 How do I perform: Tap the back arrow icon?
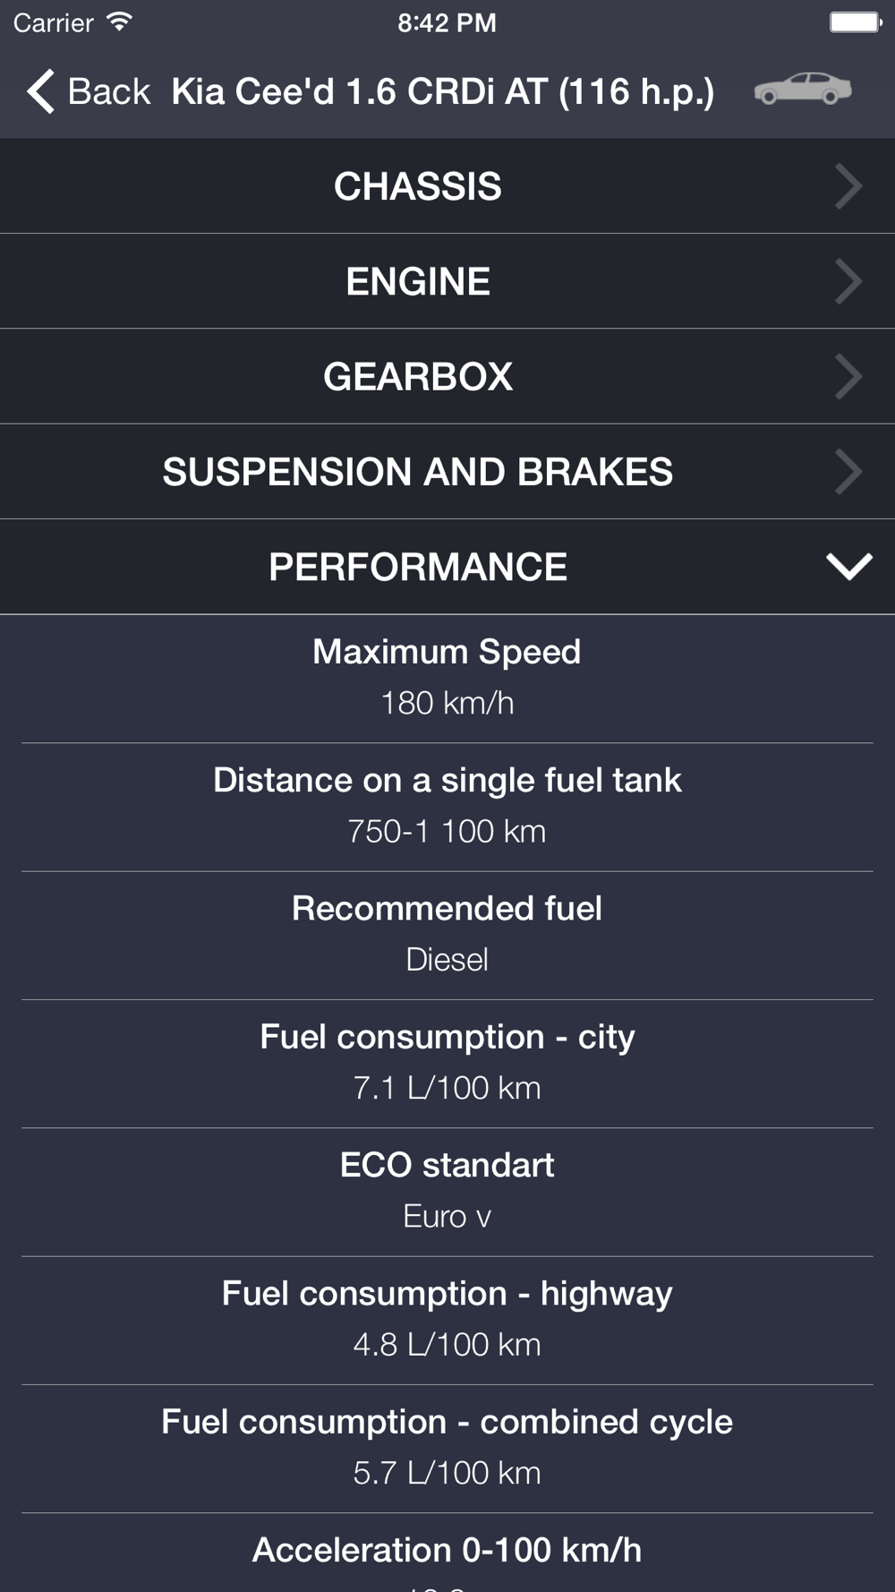40,91
